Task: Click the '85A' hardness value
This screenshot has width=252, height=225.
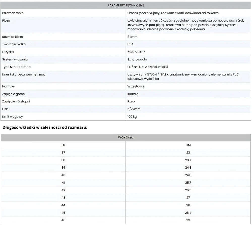Action: [x=130, y=44]
